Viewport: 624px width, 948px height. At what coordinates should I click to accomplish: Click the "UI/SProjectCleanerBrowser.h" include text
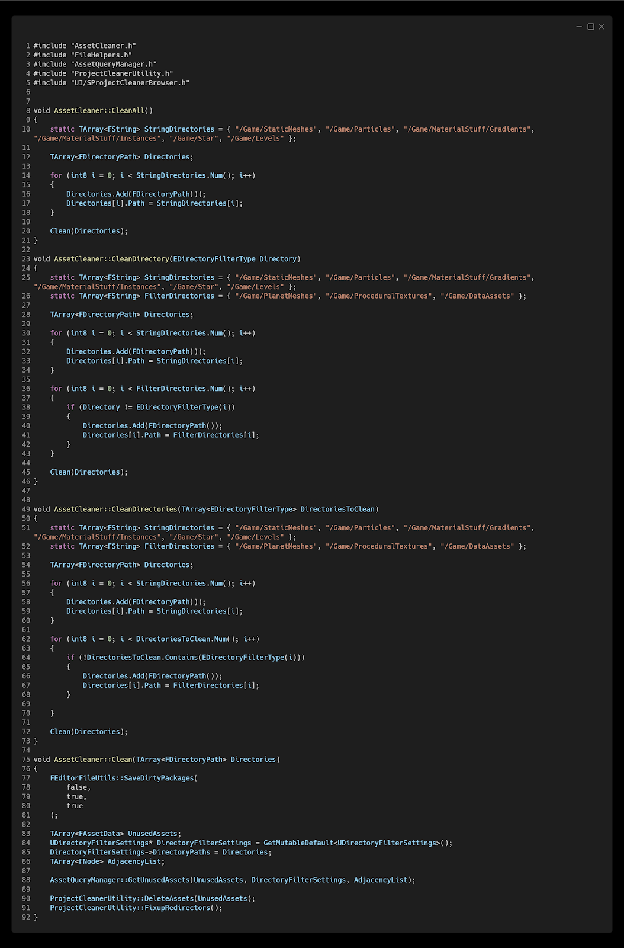(130, 83)
